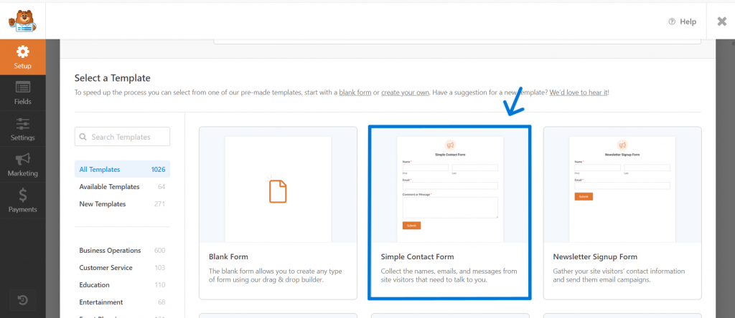Click the Blank Form title

(x=228, y=256)
